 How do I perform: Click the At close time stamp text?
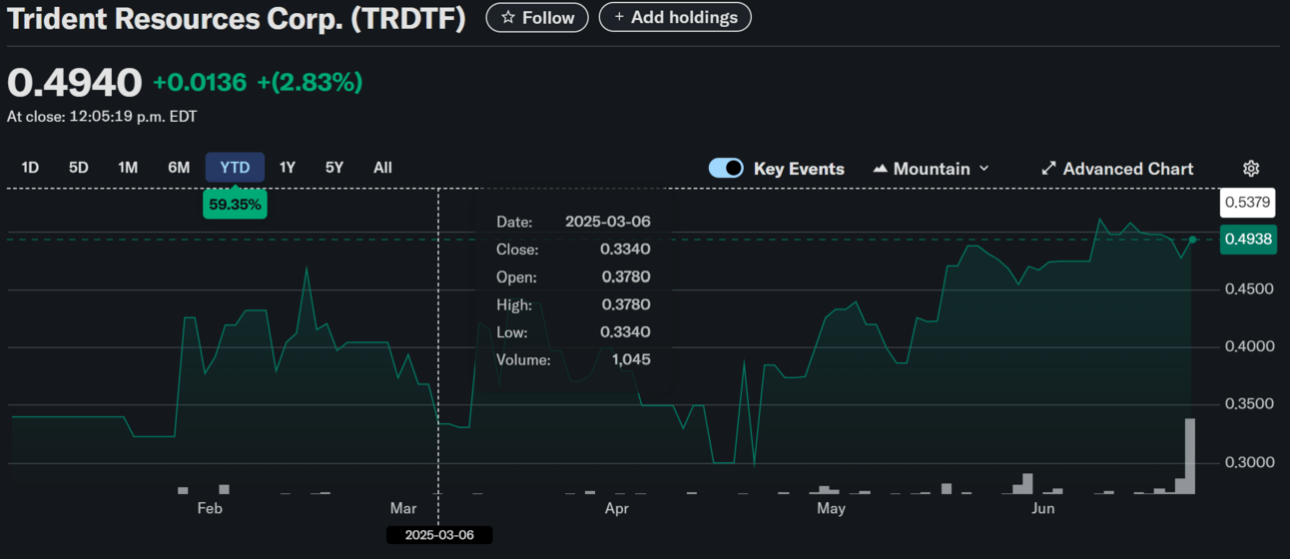[x=102, y=117]
